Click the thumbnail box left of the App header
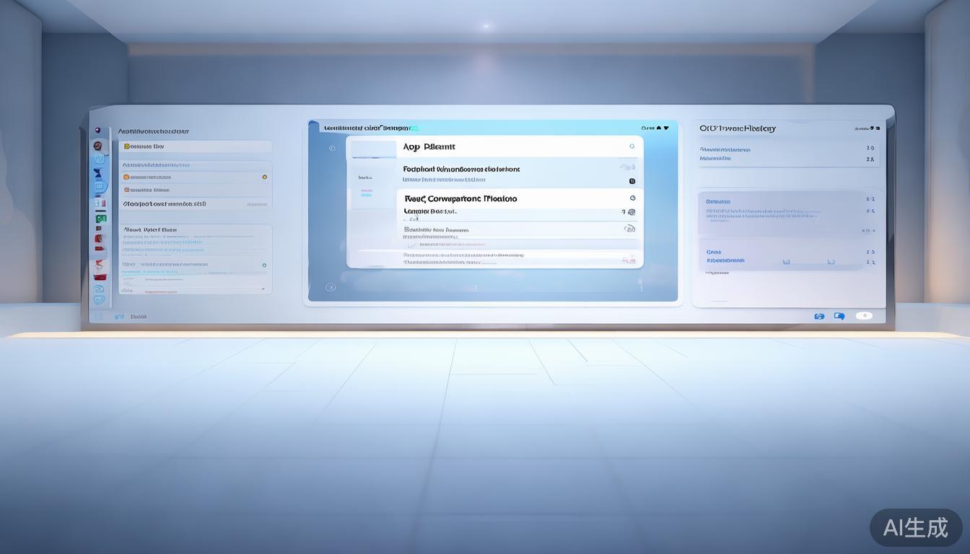 [x=373, y=149]
